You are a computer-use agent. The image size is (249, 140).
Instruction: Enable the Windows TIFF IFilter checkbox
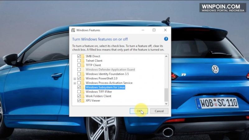[79, 92]
